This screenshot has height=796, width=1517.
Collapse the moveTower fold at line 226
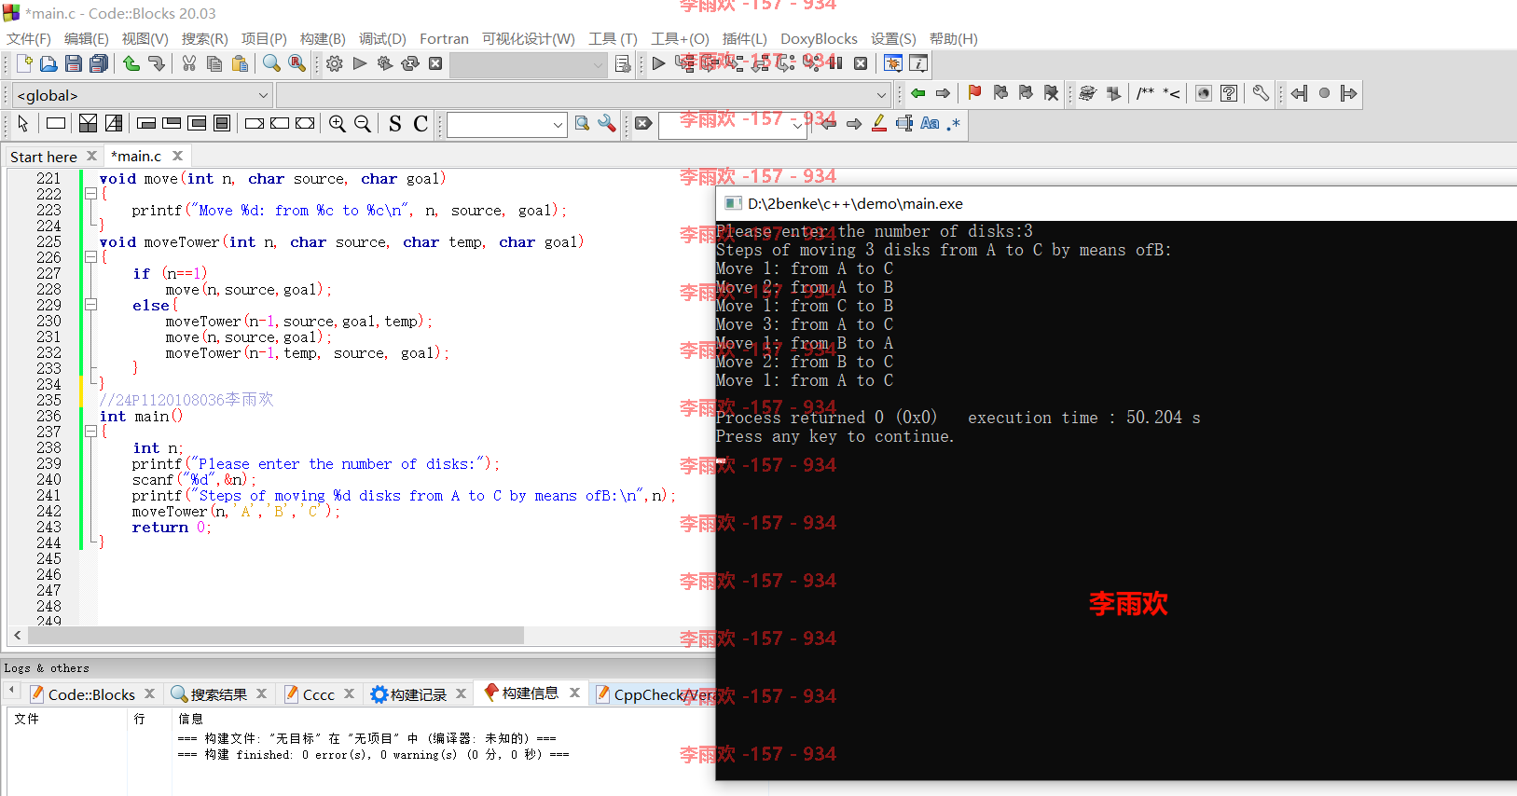click(90, 257)
